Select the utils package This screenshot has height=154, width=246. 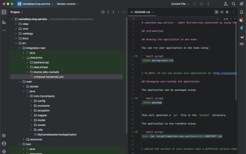40,130
